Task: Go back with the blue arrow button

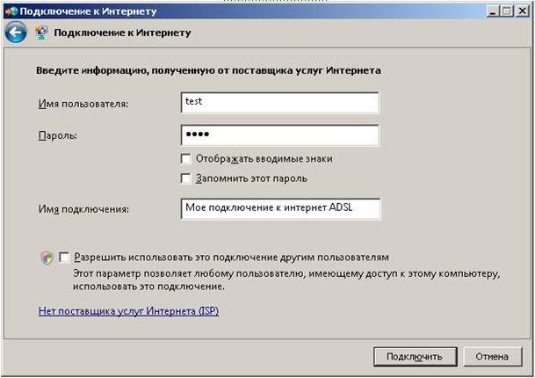Action: click(16, 33)
